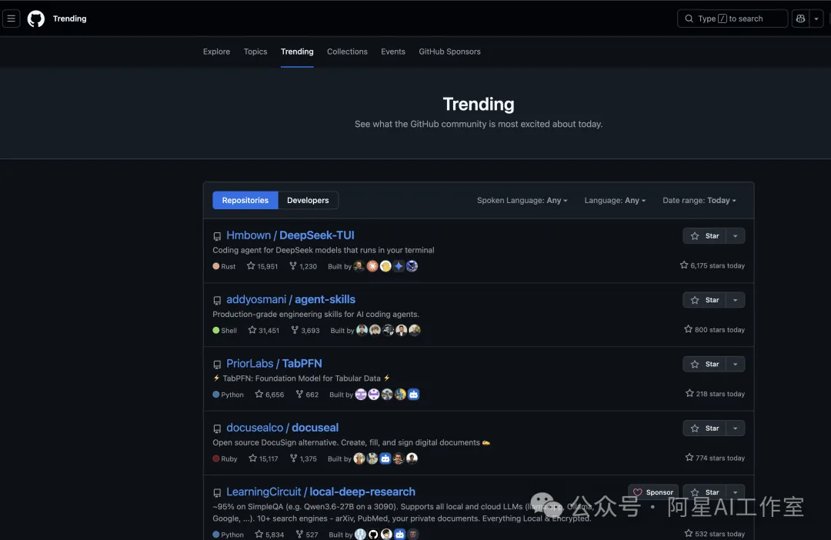Open last contributor avatar of TabPFN

tap(413, 395)
